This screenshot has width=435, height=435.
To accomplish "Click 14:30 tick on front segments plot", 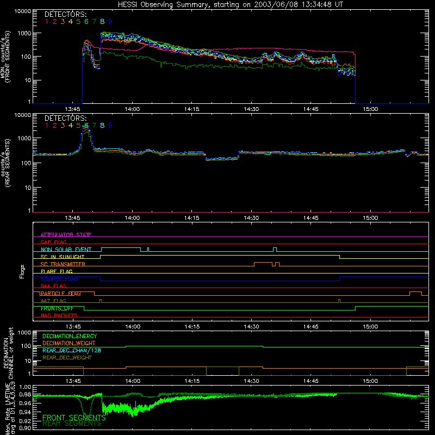I will (x=251, y=109).
